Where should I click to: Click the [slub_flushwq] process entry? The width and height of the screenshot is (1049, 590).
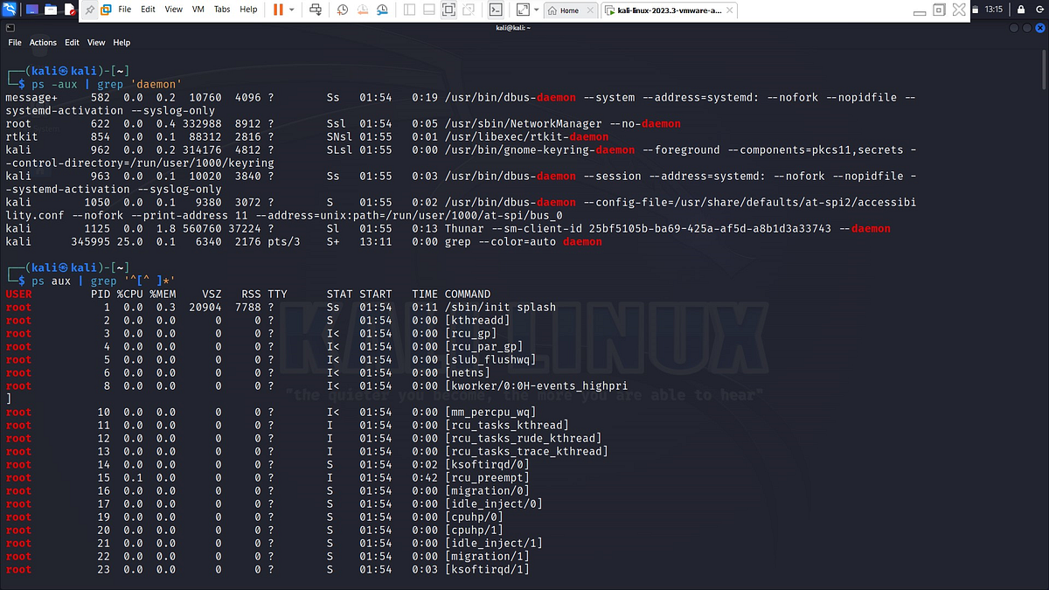pyautogui.click(x=490, y=359)
